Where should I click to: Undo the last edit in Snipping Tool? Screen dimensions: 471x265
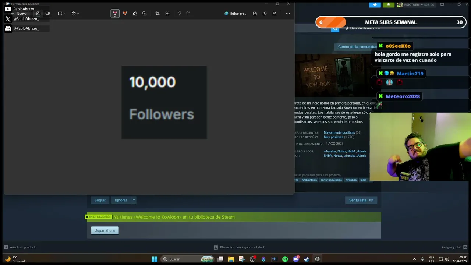[x=179, y=14]
